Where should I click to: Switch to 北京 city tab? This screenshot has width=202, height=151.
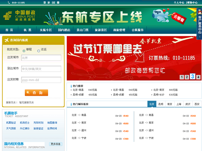152,104
